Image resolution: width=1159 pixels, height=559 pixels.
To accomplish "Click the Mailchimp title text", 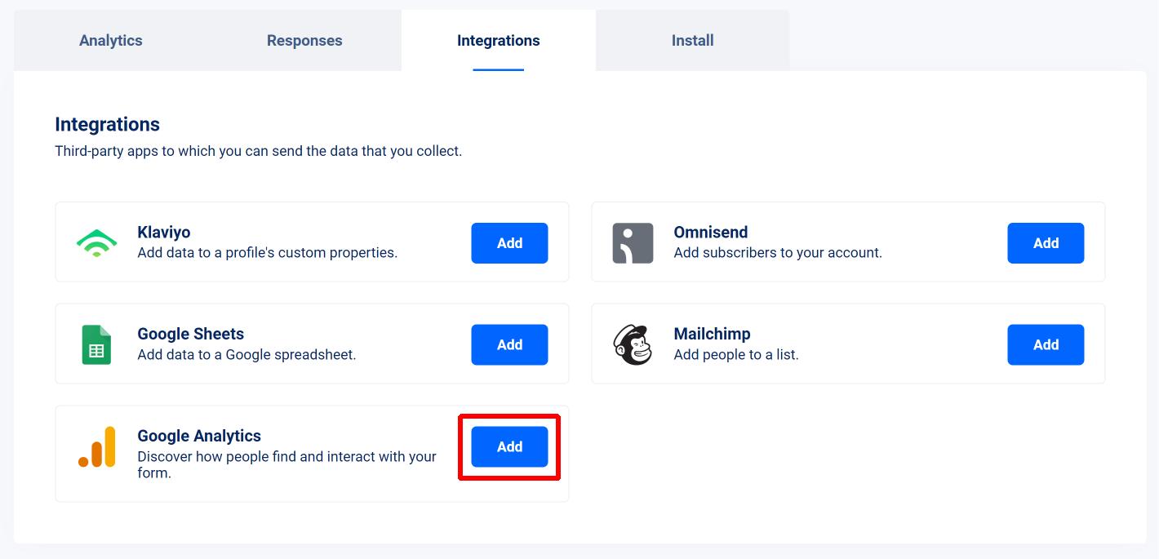I will tap(712, 334).
